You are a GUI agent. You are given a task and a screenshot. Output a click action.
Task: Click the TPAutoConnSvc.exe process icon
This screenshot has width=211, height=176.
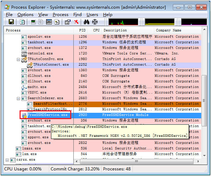tap(24, 59)
